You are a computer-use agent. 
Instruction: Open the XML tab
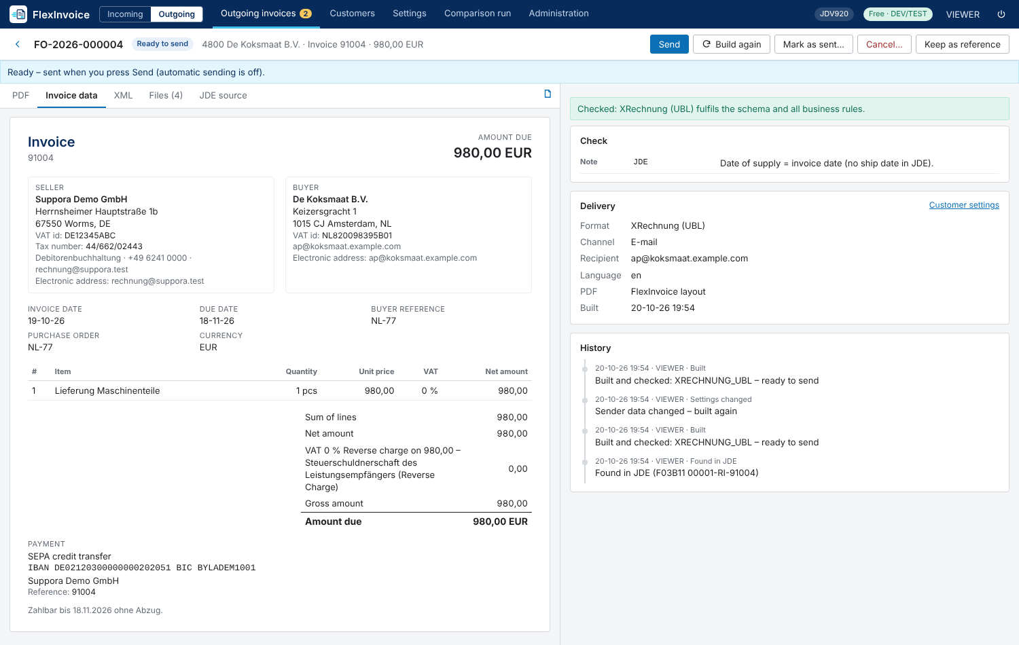click(123, 96)
